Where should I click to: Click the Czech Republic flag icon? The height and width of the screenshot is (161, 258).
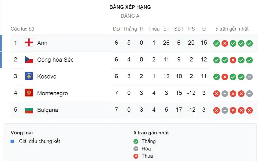[29, 59]
